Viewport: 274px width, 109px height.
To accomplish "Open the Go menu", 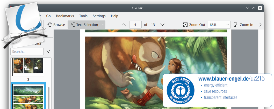I will 48,16.
